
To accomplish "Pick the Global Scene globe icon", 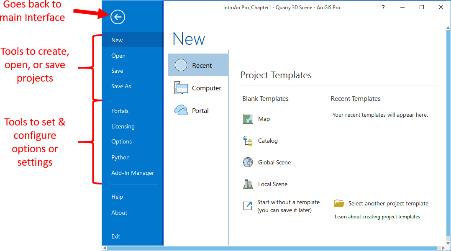I will 248,163.
